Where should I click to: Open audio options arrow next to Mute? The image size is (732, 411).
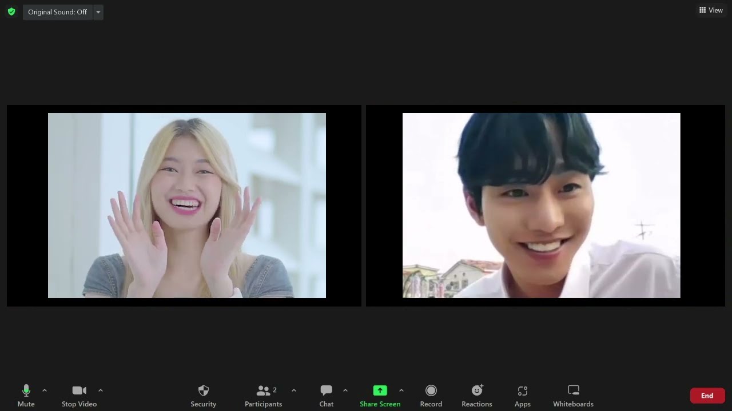[45, 390]
